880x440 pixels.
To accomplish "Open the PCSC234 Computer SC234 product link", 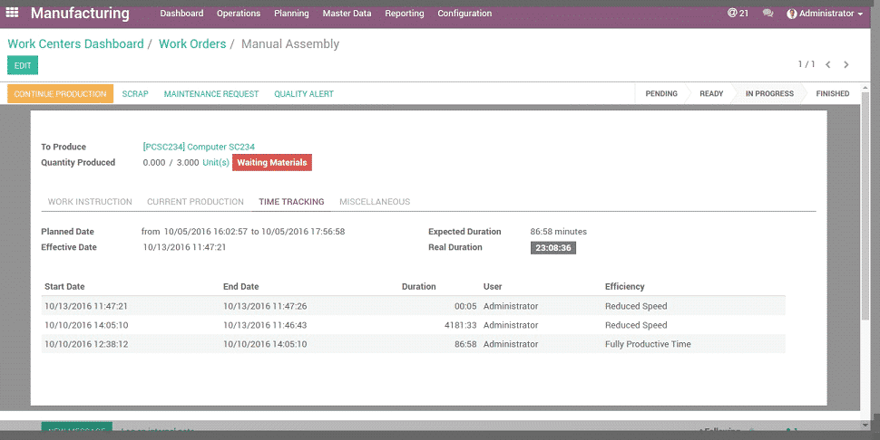I will [x=198, y=147].
